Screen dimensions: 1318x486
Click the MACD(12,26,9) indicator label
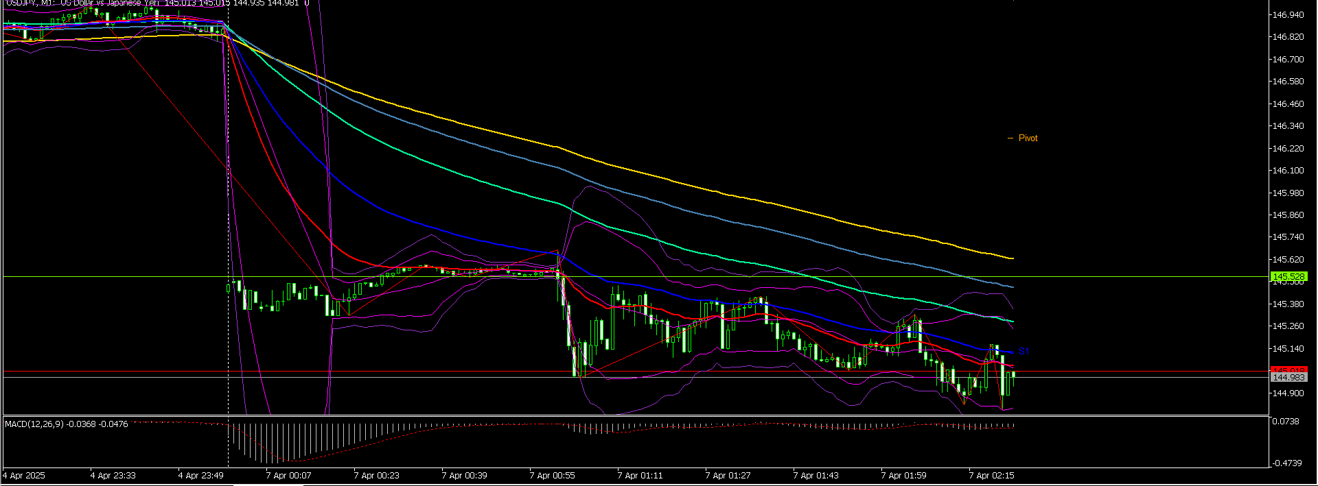[x=34, y=424]
